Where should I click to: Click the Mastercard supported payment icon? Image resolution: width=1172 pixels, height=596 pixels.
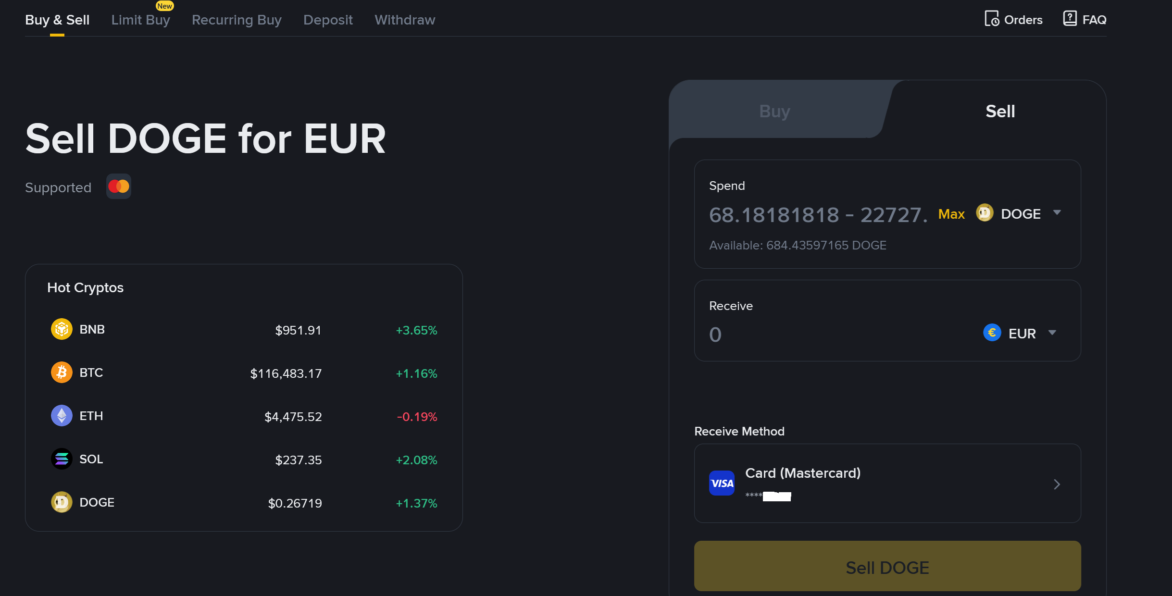119,186
